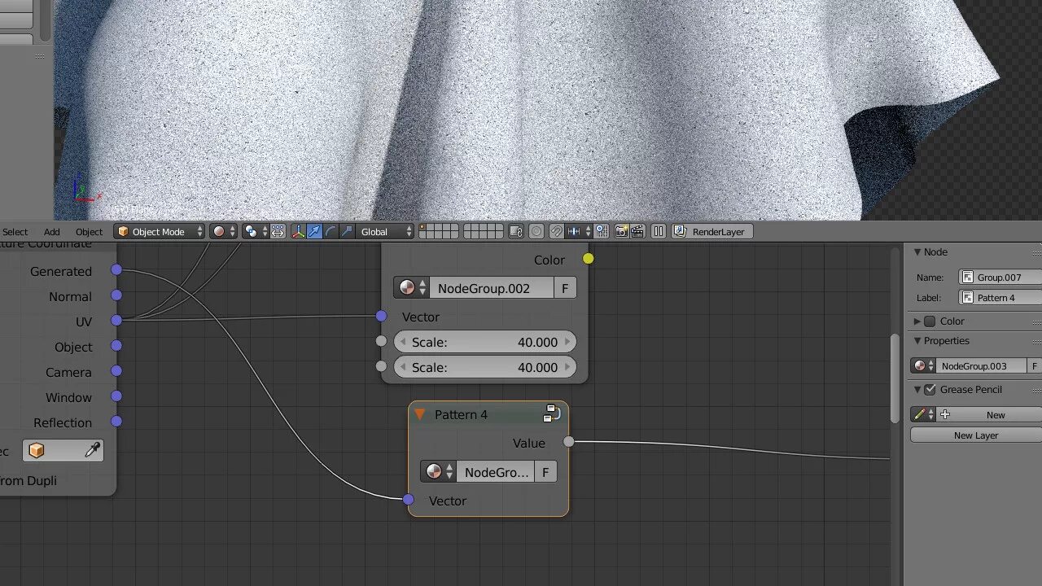Click the Object output socket

[116, 346]
